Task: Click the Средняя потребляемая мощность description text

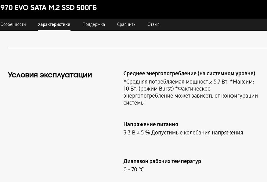Action: point(190,92)
